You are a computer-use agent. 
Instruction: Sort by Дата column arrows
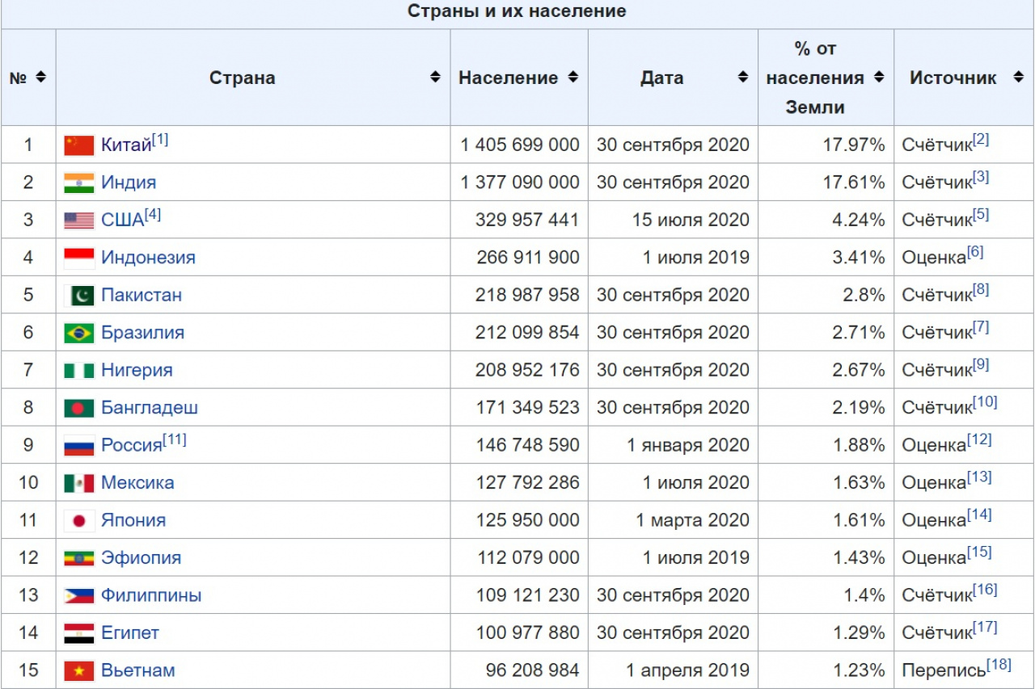tap(742, 78)
